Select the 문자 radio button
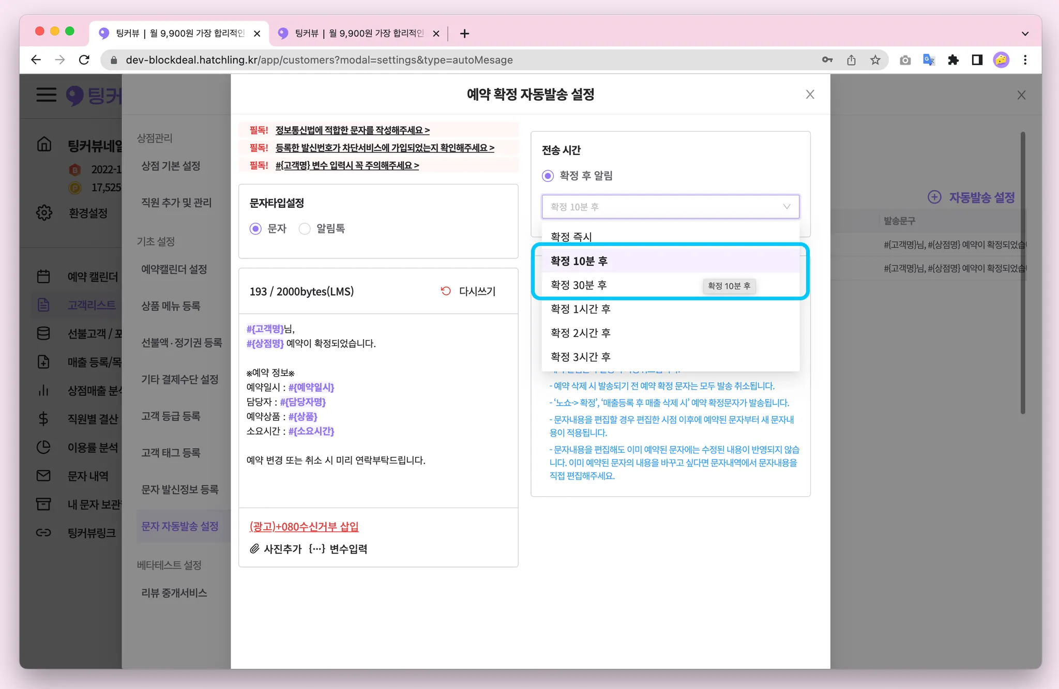The height and width of the screenshot is (689, 1059). 255,228
